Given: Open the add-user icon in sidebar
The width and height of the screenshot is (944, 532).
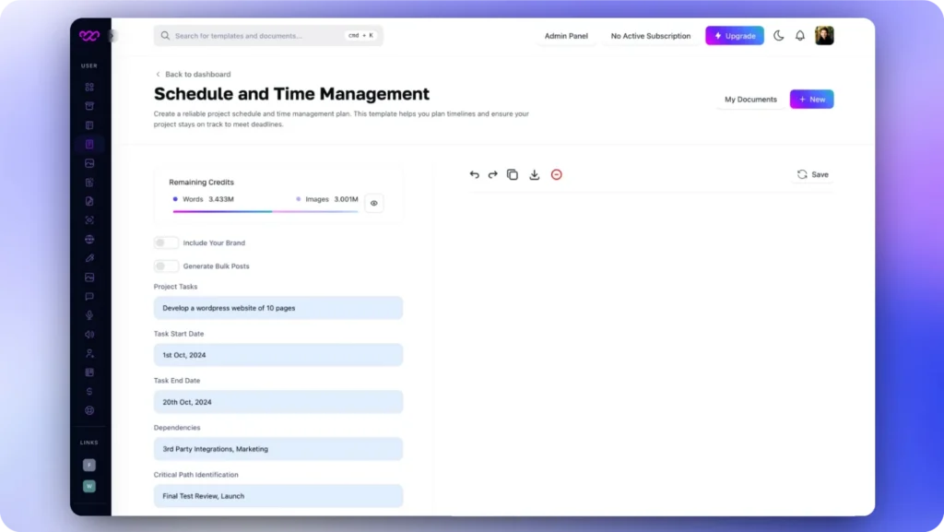Looking at the screenshot, I should tap(89, 353).
